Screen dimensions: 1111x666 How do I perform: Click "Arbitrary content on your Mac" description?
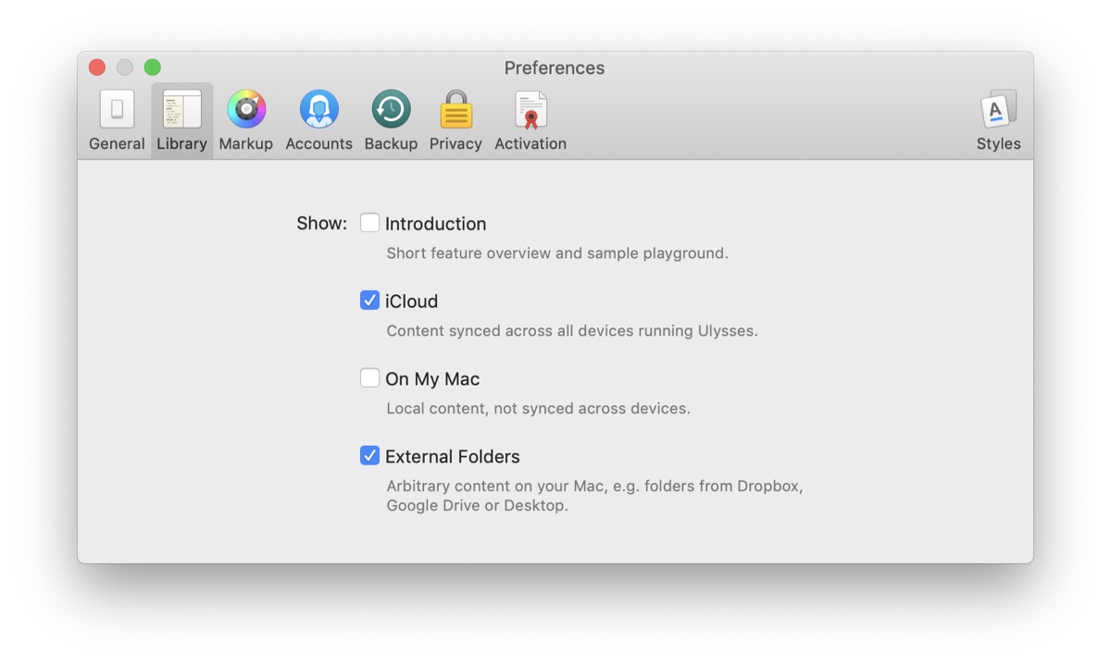click(594, 496)
